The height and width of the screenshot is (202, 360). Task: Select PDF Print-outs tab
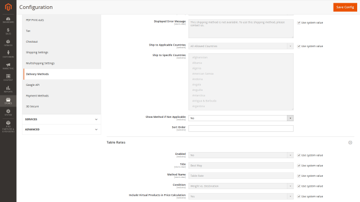click(x=62, y=20)
